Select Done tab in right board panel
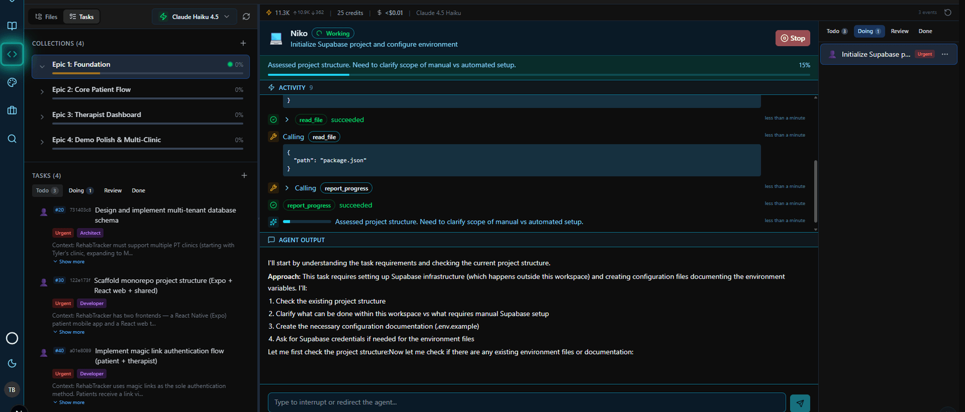965x412 pixels. tap(925, 31)
